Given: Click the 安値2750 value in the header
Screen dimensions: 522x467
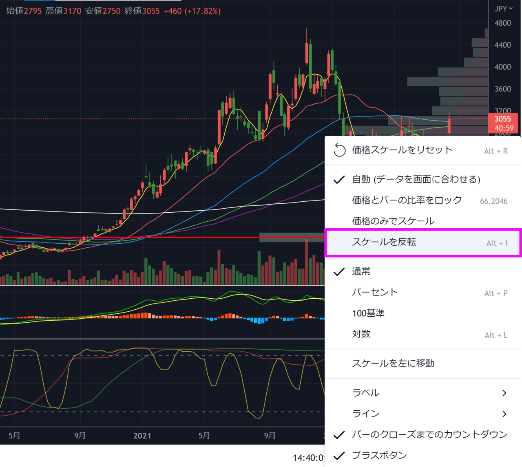Looking at the screenshot, I should [x=103, y=11].
